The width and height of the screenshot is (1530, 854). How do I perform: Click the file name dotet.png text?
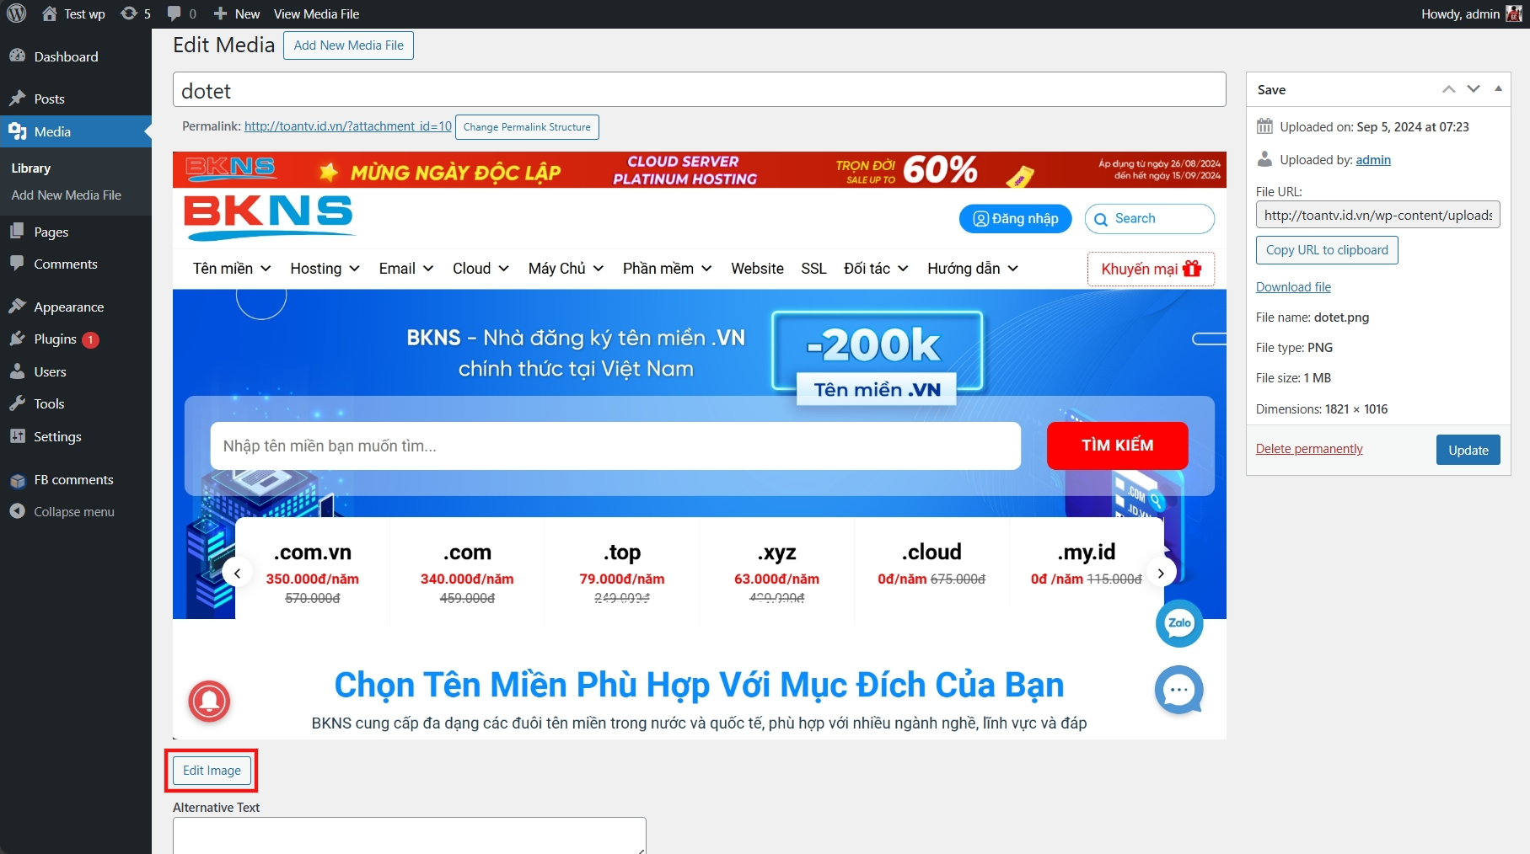(1341, 318)
